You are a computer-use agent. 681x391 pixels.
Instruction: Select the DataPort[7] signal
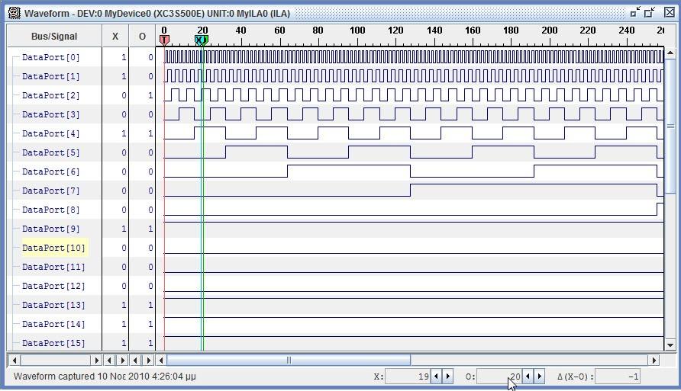coord(51,191)
